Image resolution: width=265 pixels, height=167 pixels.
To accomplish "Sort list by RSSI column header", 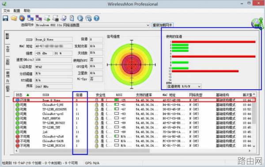I will point(119,95).
